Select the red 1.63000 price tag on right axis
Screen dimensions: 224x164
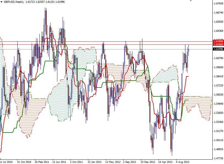tap(218, 41)
